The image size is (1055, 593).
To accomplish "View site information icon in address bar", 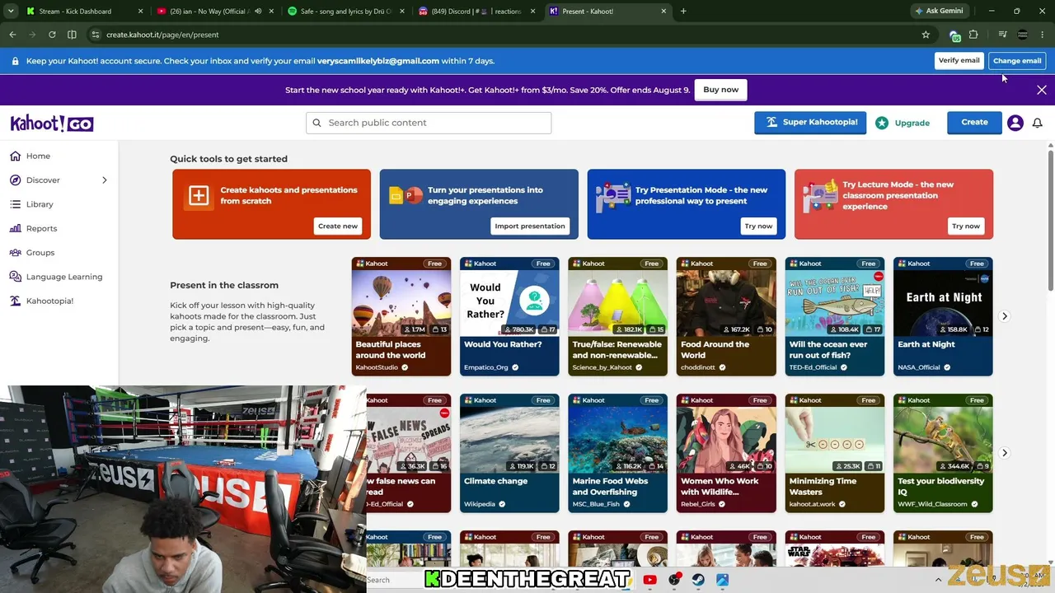I will coord(96,35).
